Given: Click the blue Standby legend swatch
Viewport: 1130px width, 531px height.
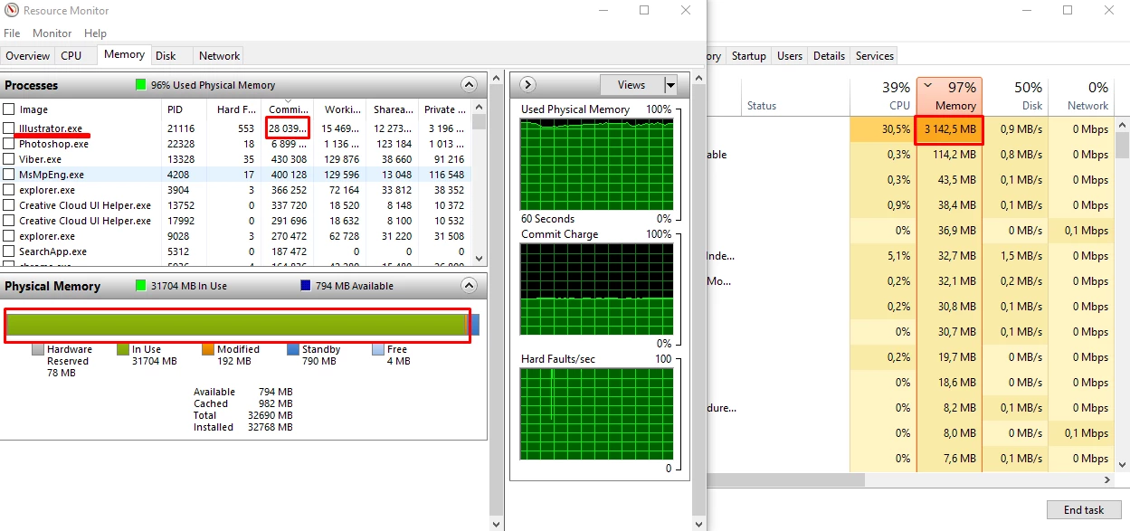Looking at the screenshot, I should point(293,349).
